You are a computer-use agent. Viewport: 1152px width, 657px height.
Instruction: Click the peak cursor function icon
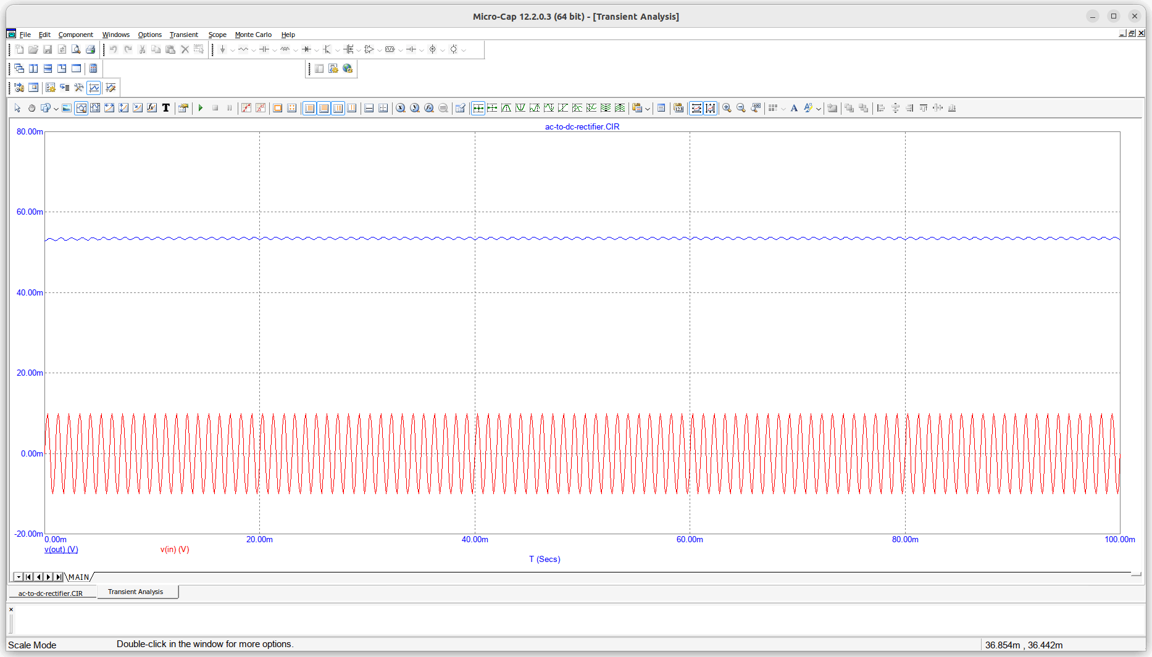(506, 108)
